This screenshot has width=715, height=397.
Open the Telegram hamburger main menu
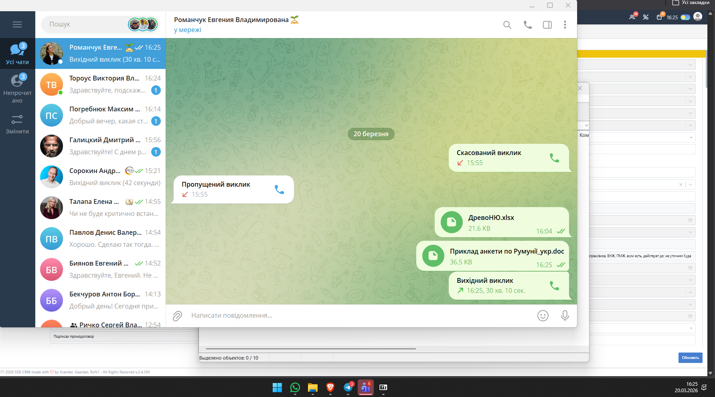(17, 24)
